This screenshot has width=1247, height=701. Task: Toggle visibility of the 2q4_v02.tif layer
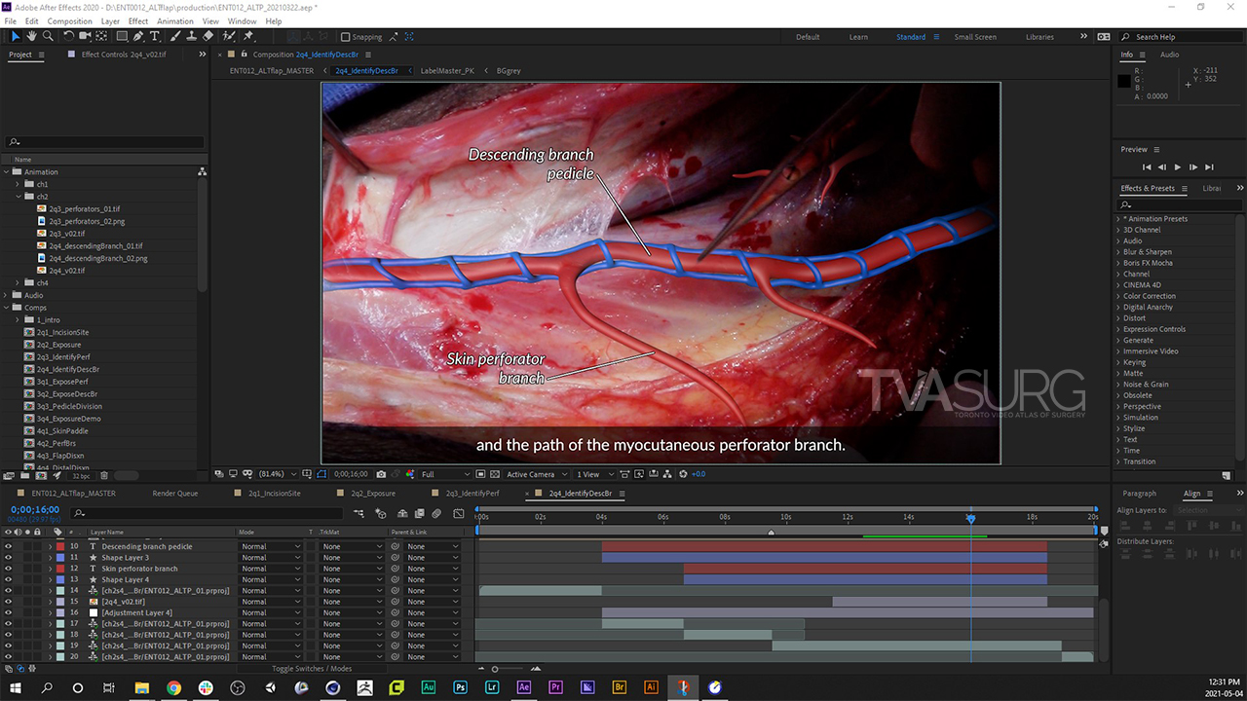(x=8, y=602)
